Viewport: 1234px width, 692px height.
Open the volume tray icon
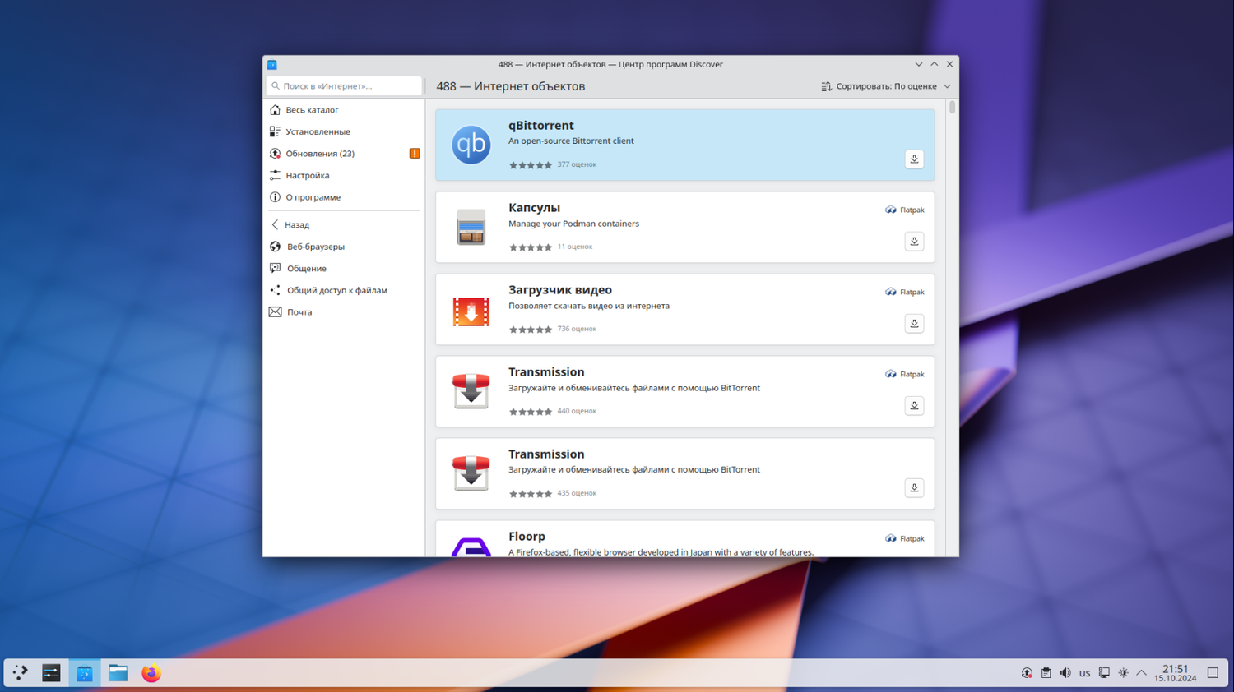click(1065, 673)
